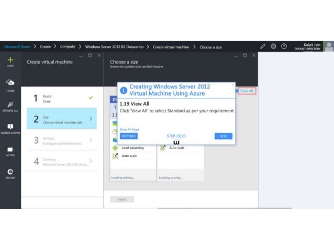Maximize the Choose a size blade
This screenshot has width=334, height=250.
[245, 55]
